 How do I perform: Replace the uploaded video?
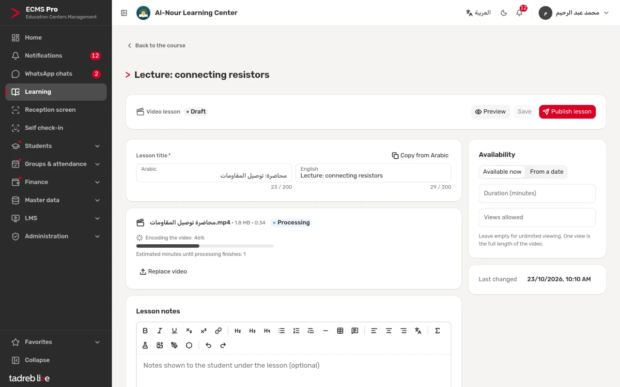tap(163, 272)
